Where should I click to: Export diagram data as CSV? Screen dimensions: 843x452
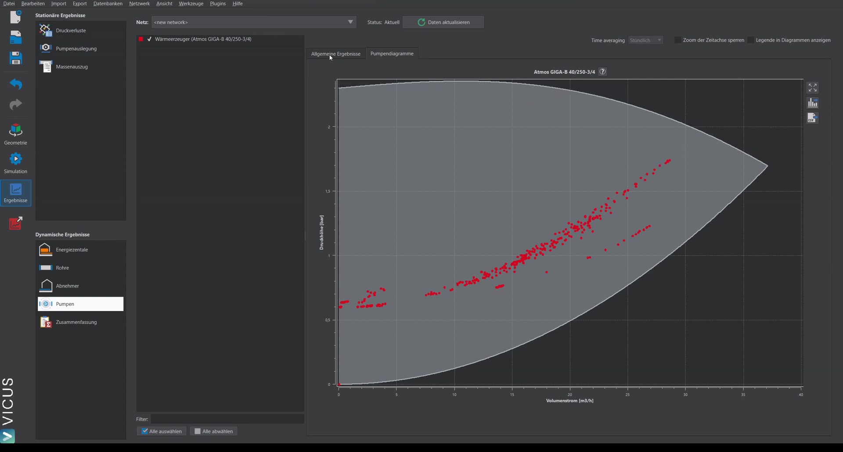(812, 118)
